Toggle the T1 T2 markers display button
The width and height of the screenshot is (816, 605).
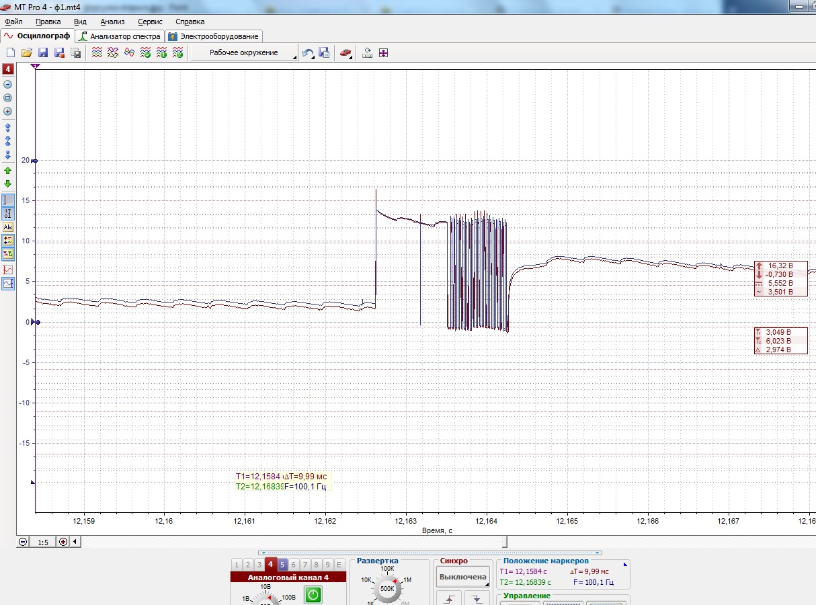pyautogui.click(x=8, y=254)
